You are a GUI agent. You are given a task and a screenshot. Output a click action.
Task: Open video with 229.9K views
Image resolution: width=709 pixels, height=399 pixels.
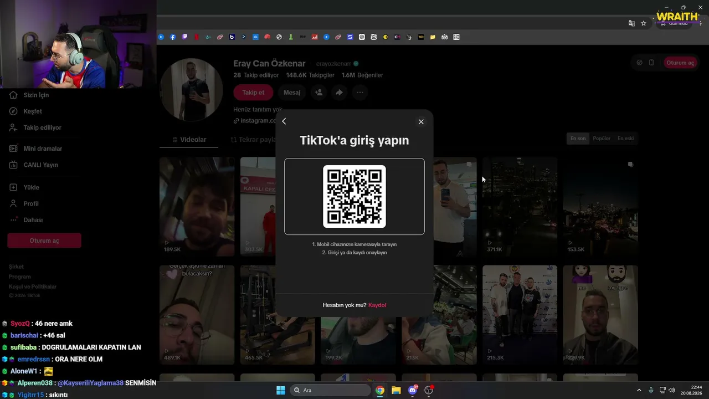pyautogui.click(x=600, y=314)
